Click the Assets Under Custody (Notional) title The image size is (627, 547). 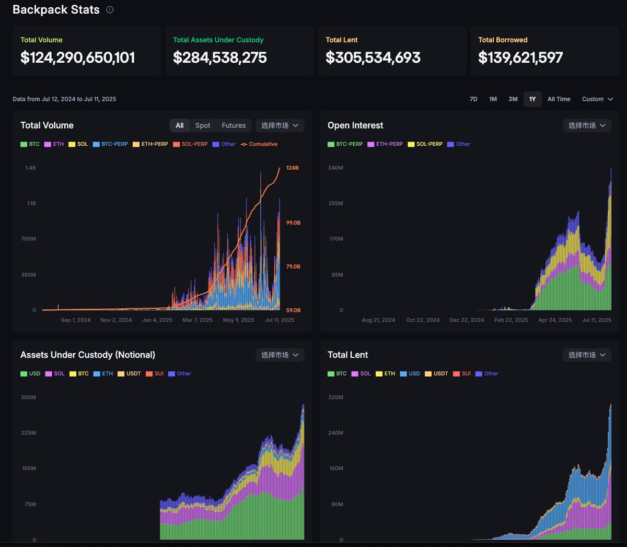tap(88, 355)
